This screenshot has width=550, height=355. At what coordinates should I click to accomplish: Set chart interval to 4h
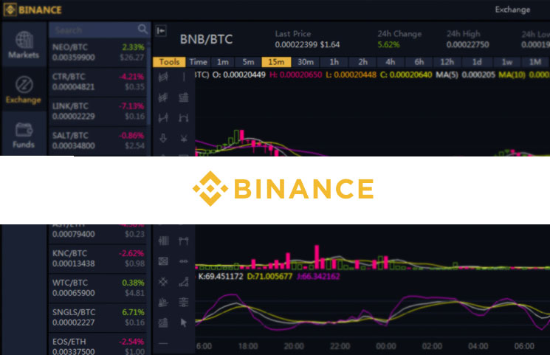click(391, 62)
